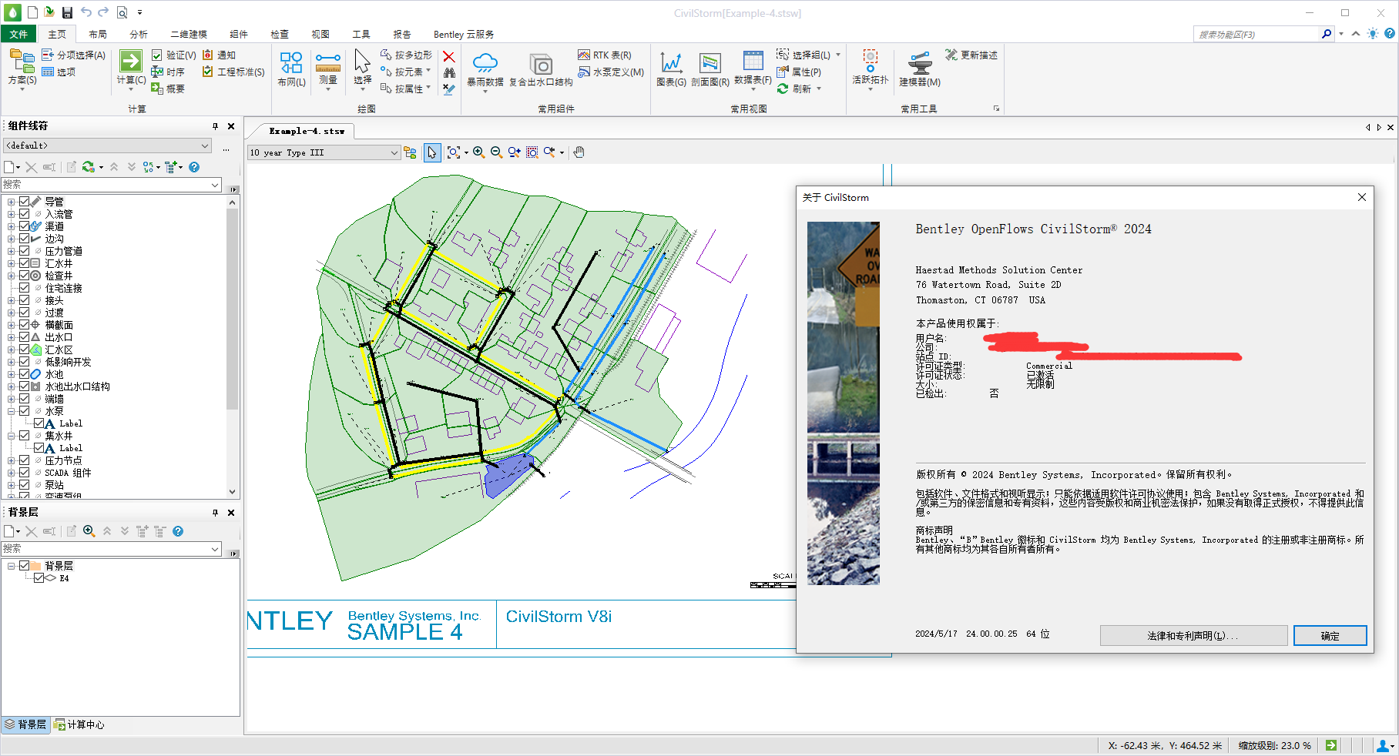
Task: Collapse the 水泵 tree node
Action: click(11, 411)
